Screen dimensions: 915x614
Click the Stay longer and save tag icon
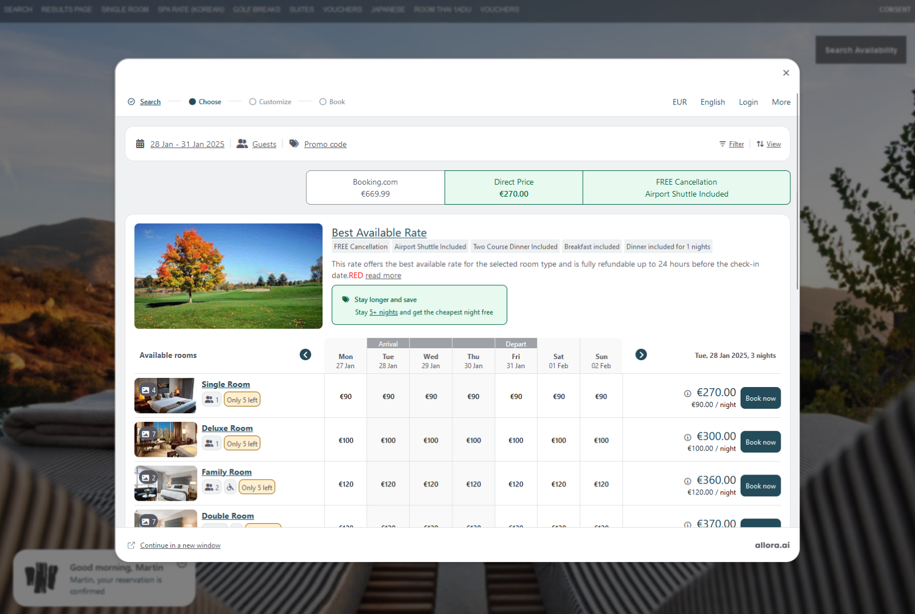point(345,300)
